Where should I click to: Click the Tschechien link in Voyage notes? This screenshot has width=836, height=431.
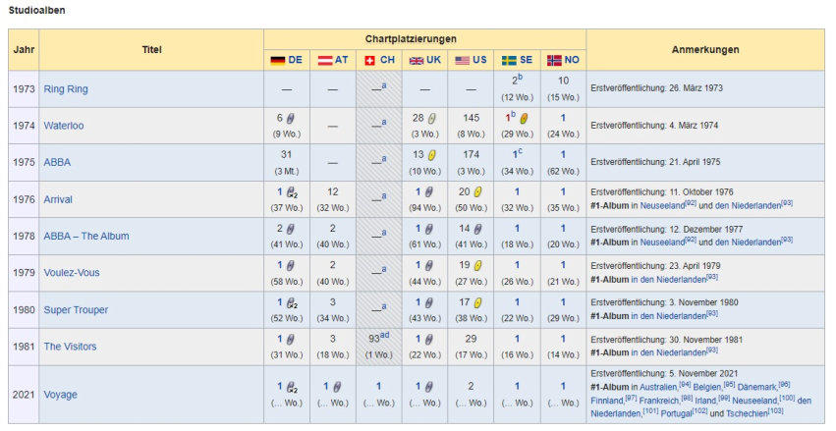click(x=748, y=414)
